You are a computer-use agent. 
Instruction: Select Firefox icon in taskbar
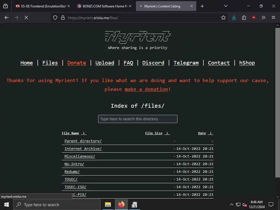click(121, 205)
